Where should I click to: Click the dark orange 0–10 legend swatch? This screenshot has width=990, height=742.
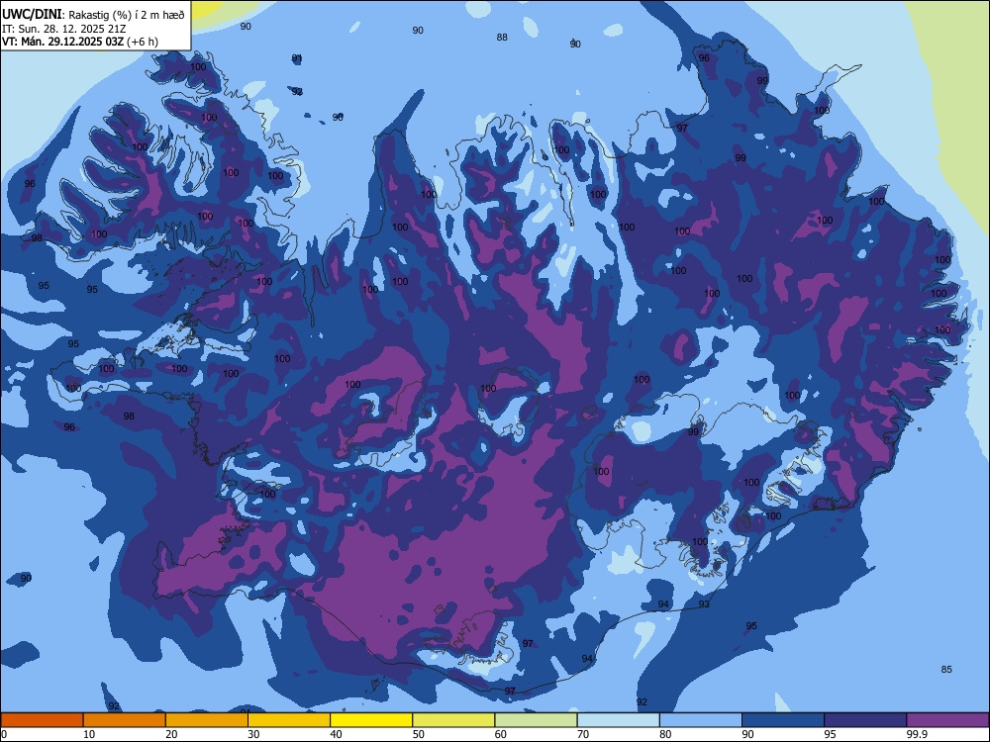42,720
